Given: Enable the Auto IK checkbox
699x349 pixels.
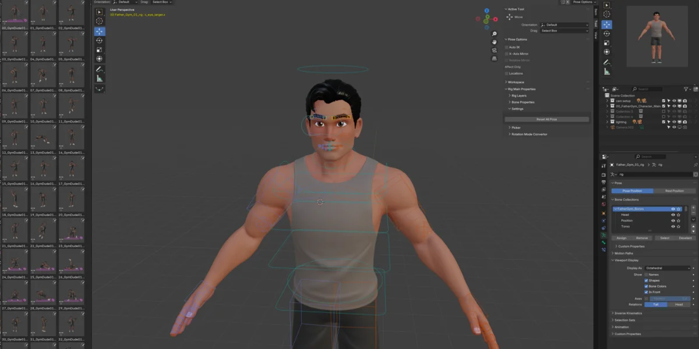Looking at the screenshot, I should click(x=507, y=47).
